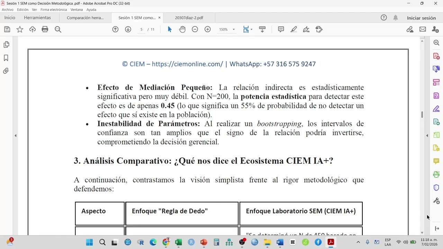Open the Ayuda menu
Screen dimensions: 443x249
pyautogui.click(x=91, y=10)
